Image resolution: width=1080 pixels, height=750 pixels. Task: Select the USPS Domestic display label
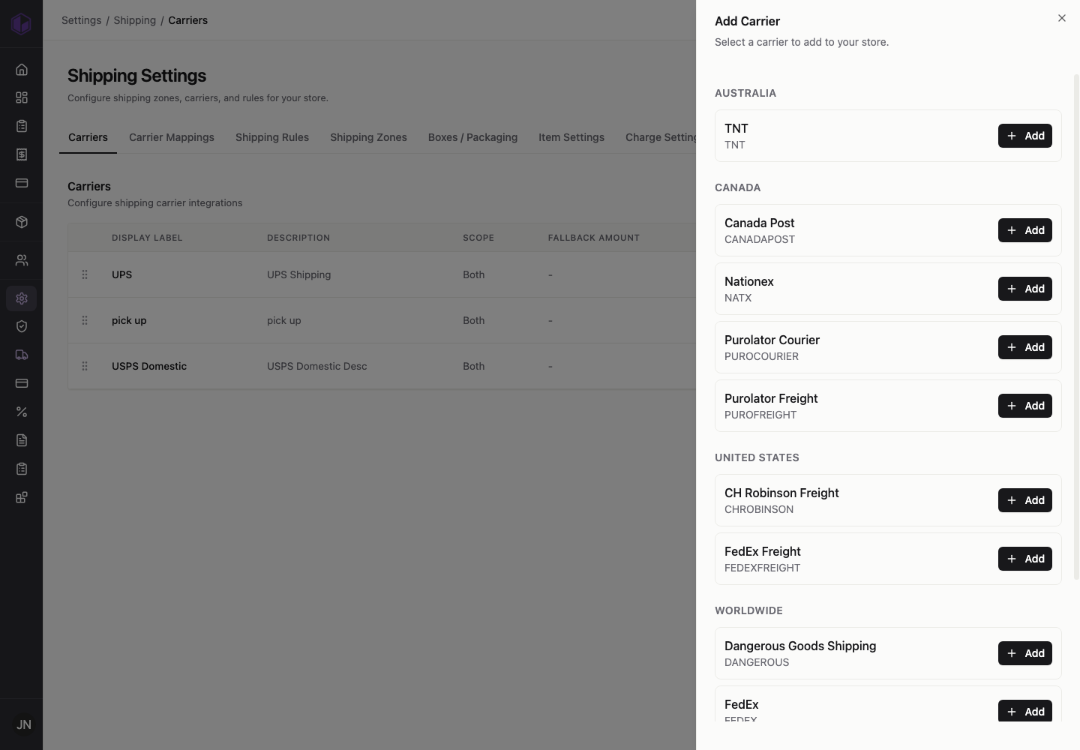149,366
